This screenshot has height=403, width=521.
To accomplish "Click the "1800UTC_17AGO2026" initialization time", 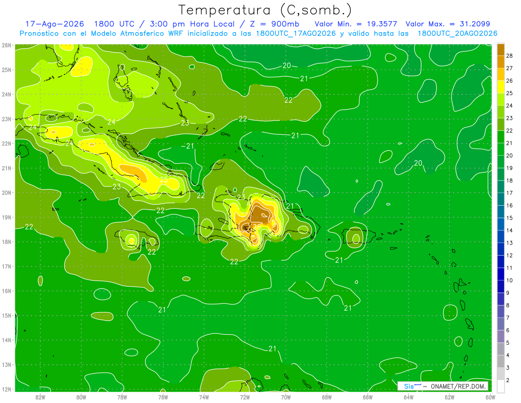I will (296, 33).
